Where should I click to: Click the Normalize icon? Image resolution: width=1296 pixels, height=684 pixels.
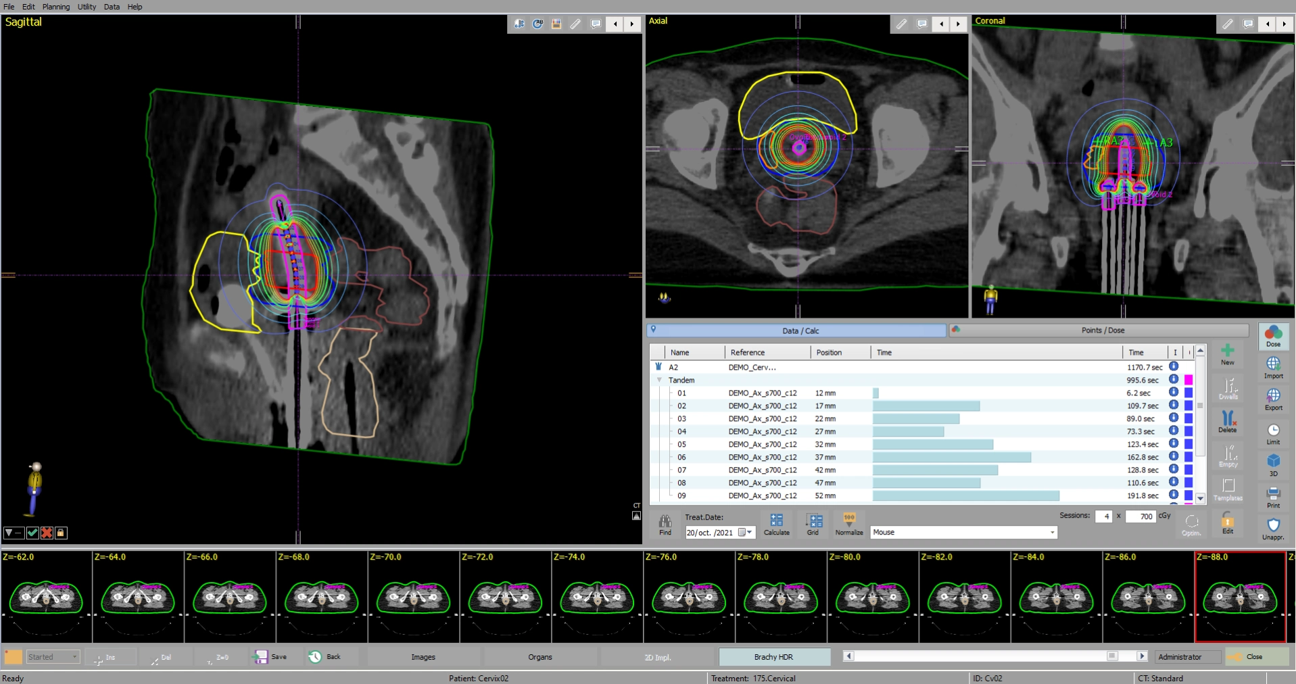point(849,520)
